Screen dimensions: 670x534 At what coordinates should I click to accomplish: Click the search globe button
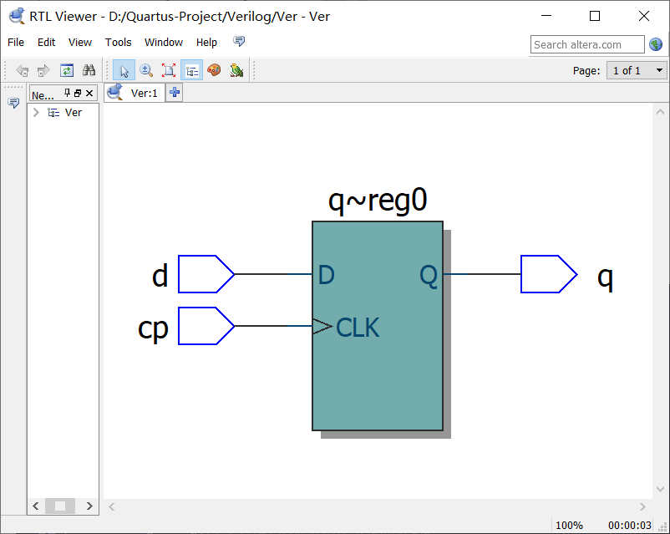coord(656,44)
